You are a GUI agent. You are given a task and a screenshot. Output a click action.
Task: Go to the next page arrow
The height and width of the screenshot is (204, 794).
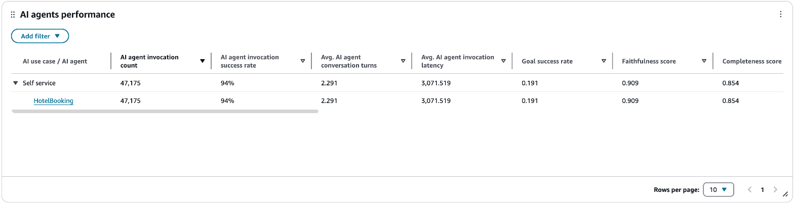coord(775,190)
